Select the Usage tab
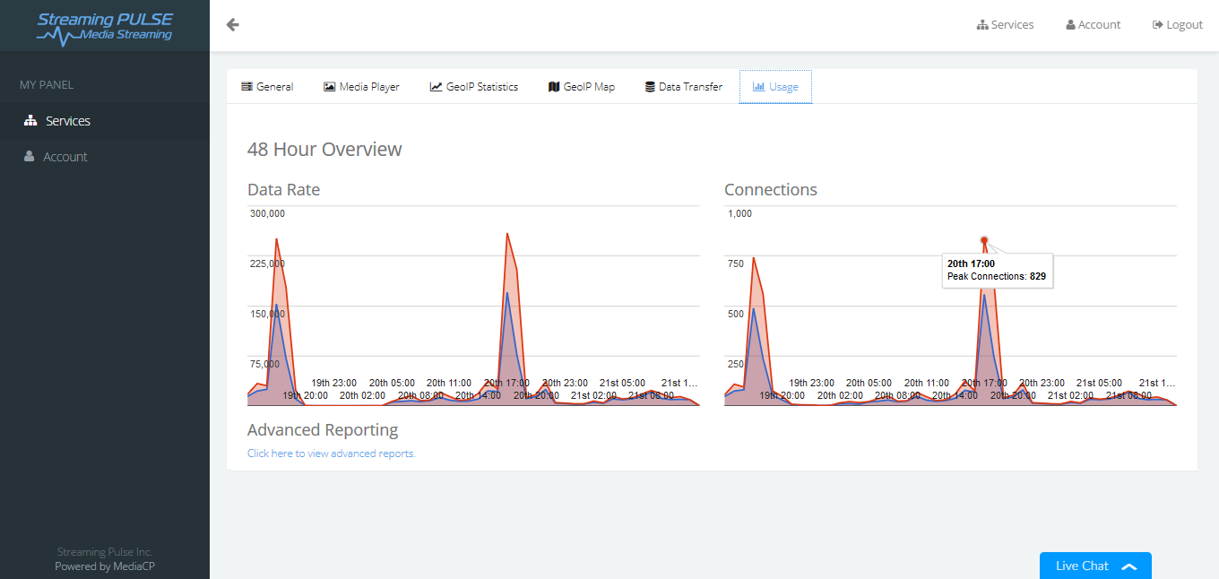 click(x=775, y=87)
